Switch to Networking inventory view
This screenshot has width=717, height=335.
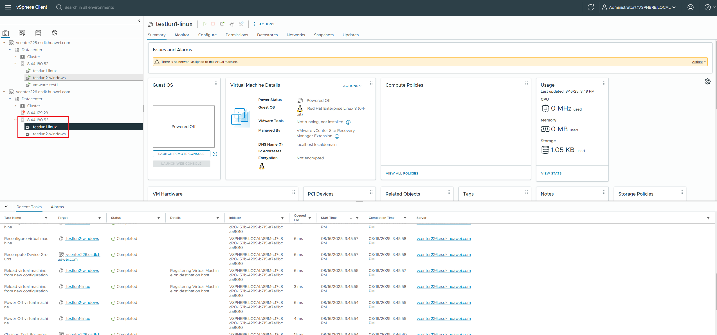tap(55, 33)
